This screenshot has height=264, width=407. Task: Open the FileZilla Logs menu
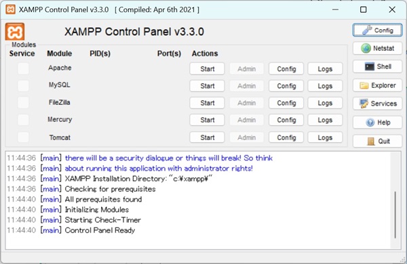tap(325, 103)
